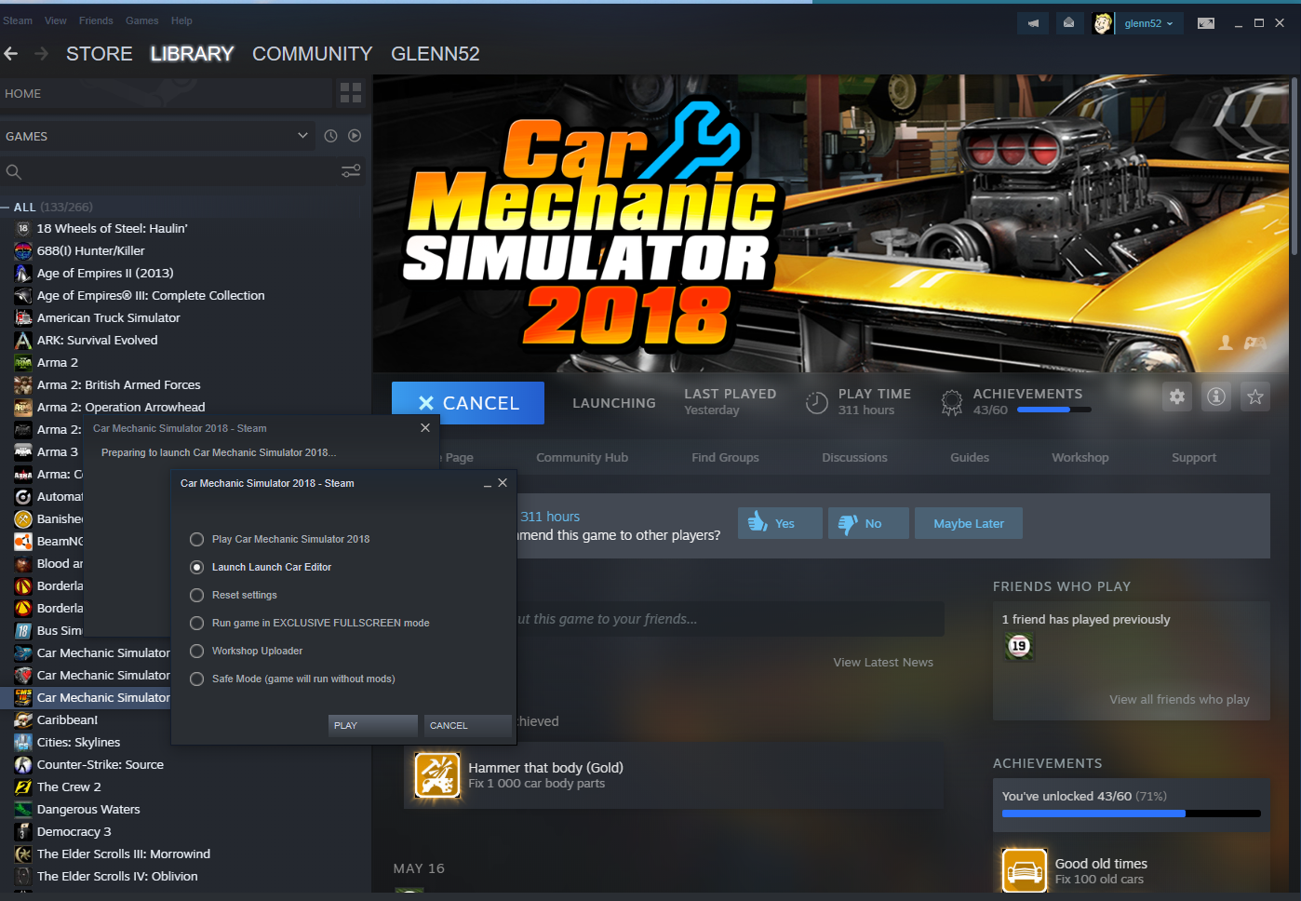The image size is (1301, 901).
Task: Click the glenn52 profile avatar
Action: pyautogui.click(x=1103, y=23)
